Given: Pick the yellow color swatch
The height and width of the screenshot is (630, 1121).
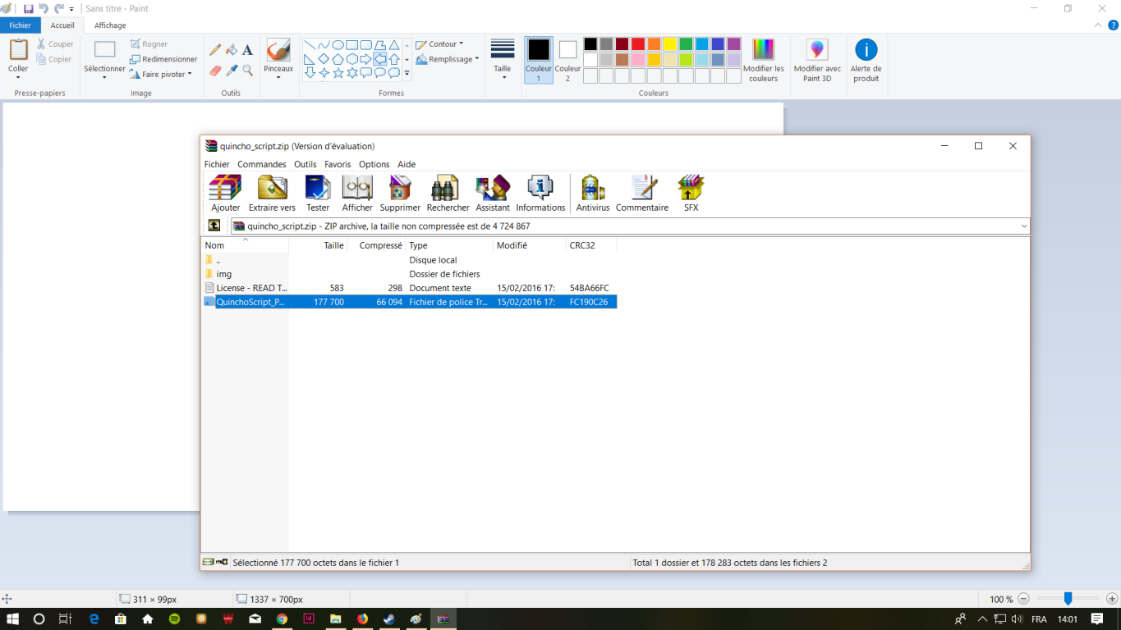Looking at the screenshot, I should pos(670,44).
